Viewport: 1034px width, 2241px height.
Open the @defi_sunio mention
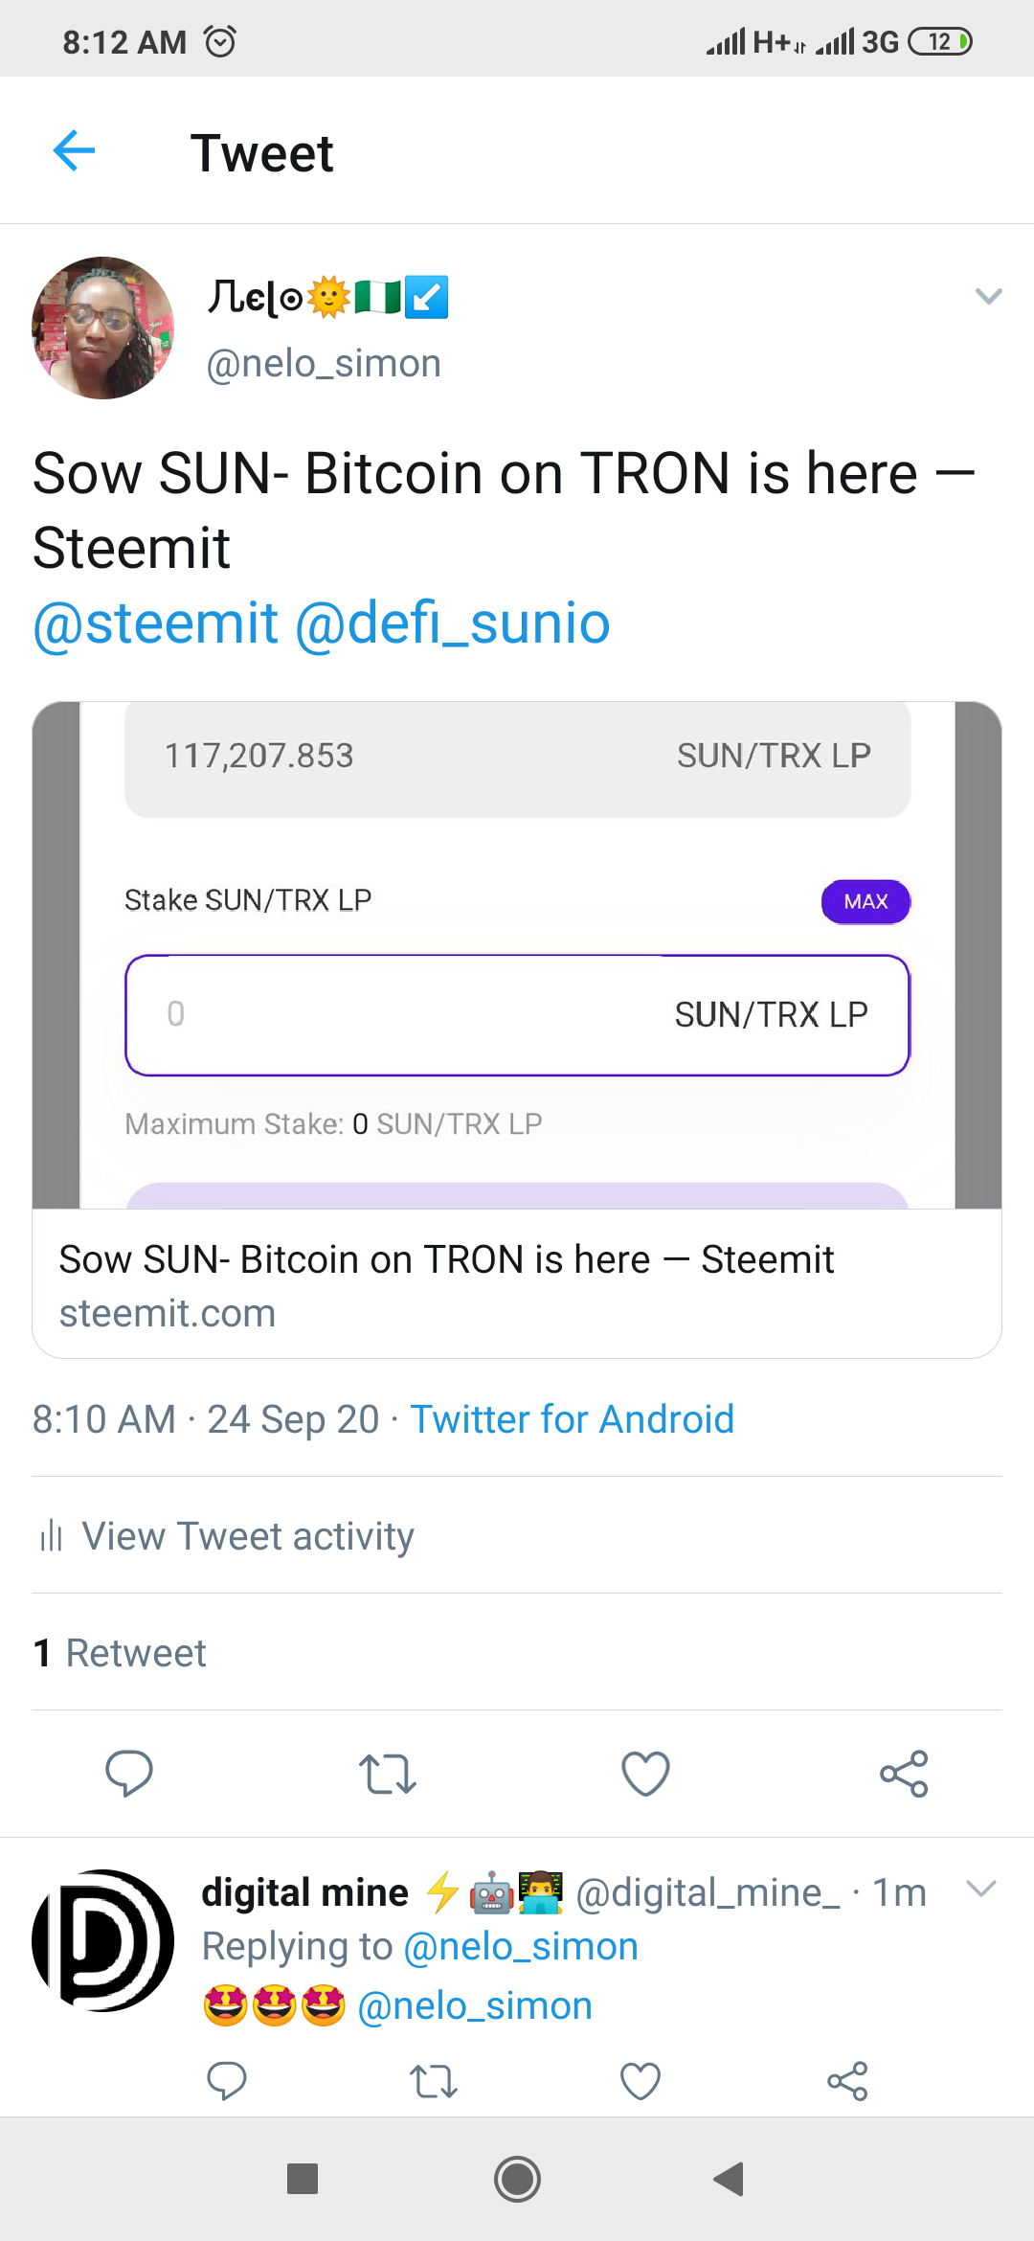[x=452, y=623]
